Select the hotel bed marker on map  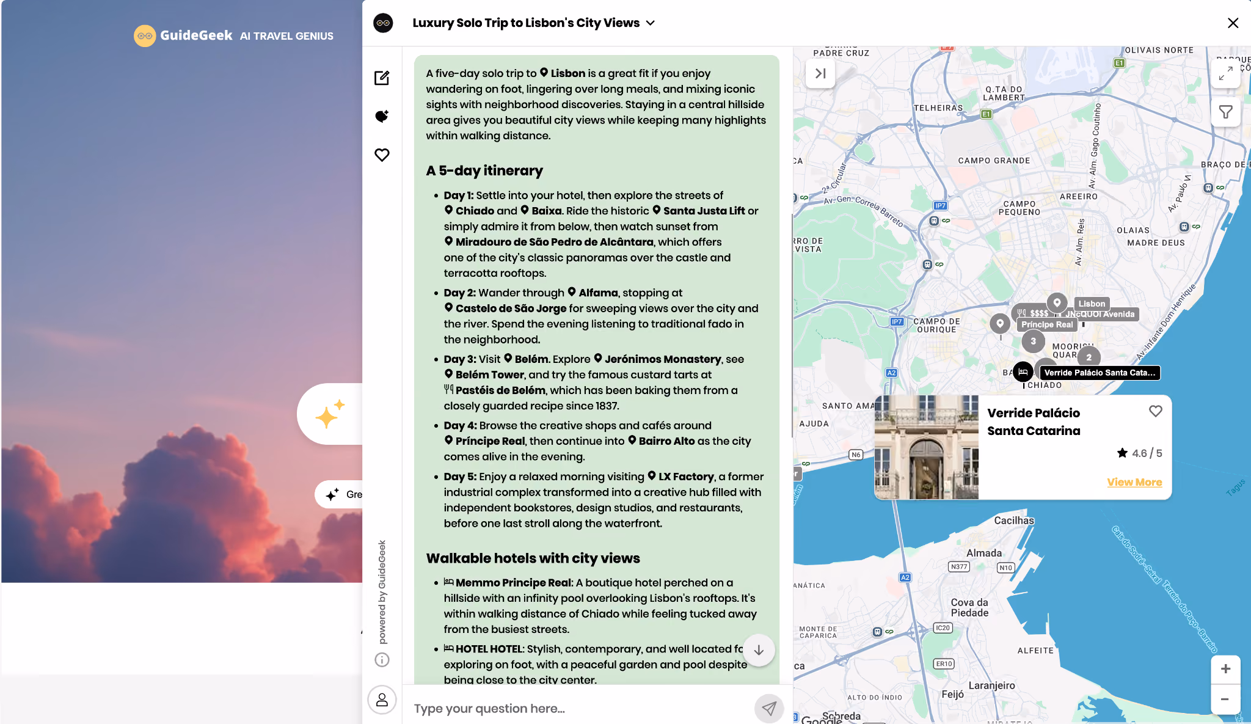1023,371
